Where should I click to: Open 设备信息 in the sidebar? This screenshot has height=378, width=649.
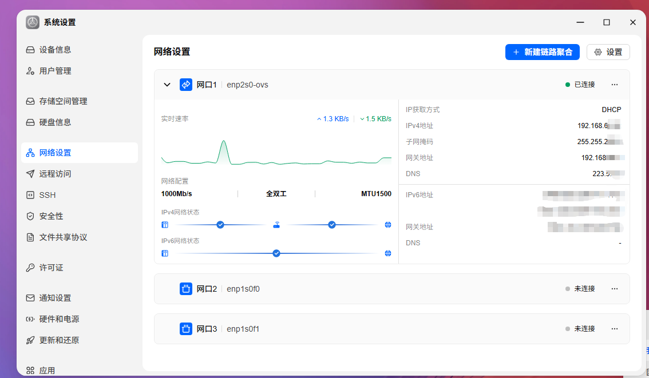click(80, 50)
